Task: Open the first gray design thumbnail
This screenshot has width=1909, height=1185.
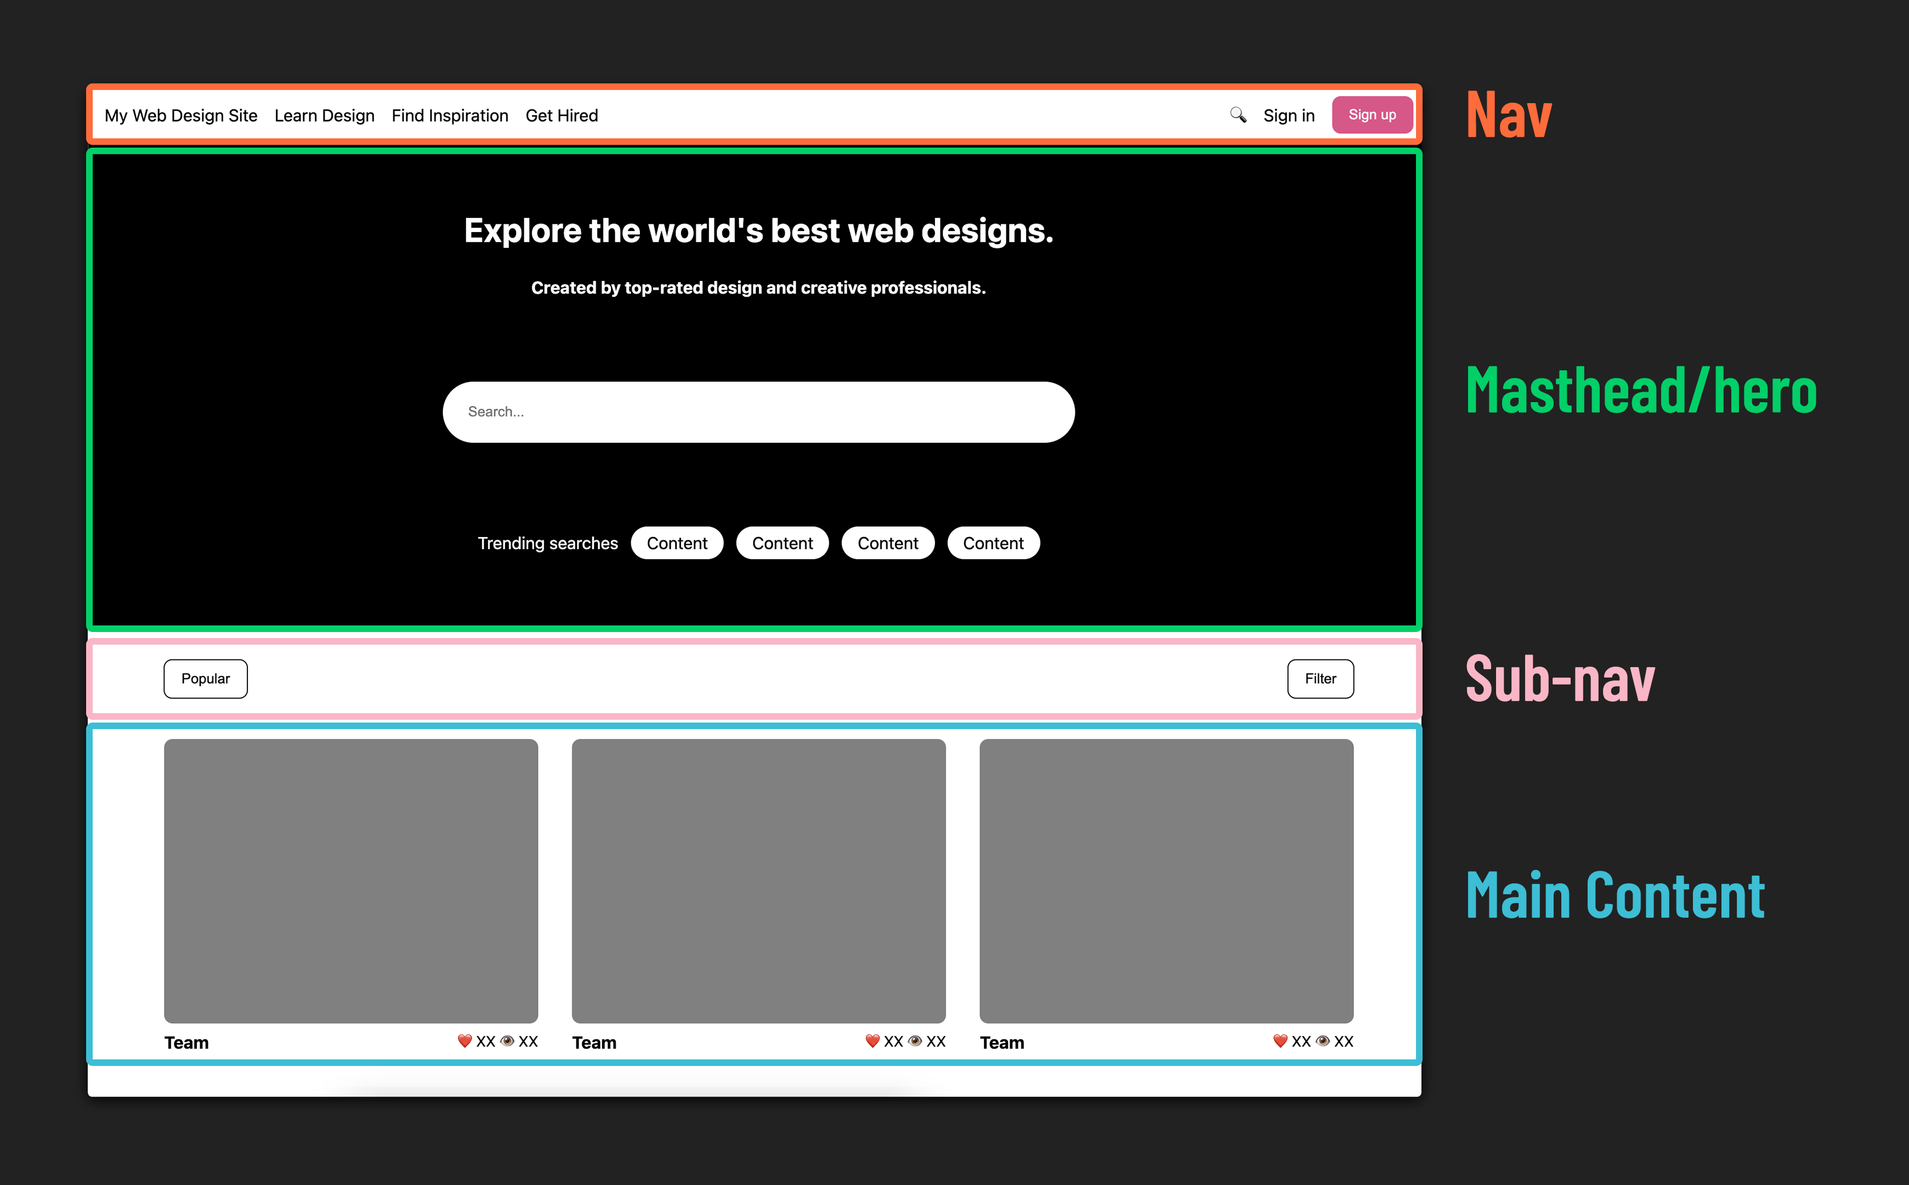Action: tap(351, 880)
